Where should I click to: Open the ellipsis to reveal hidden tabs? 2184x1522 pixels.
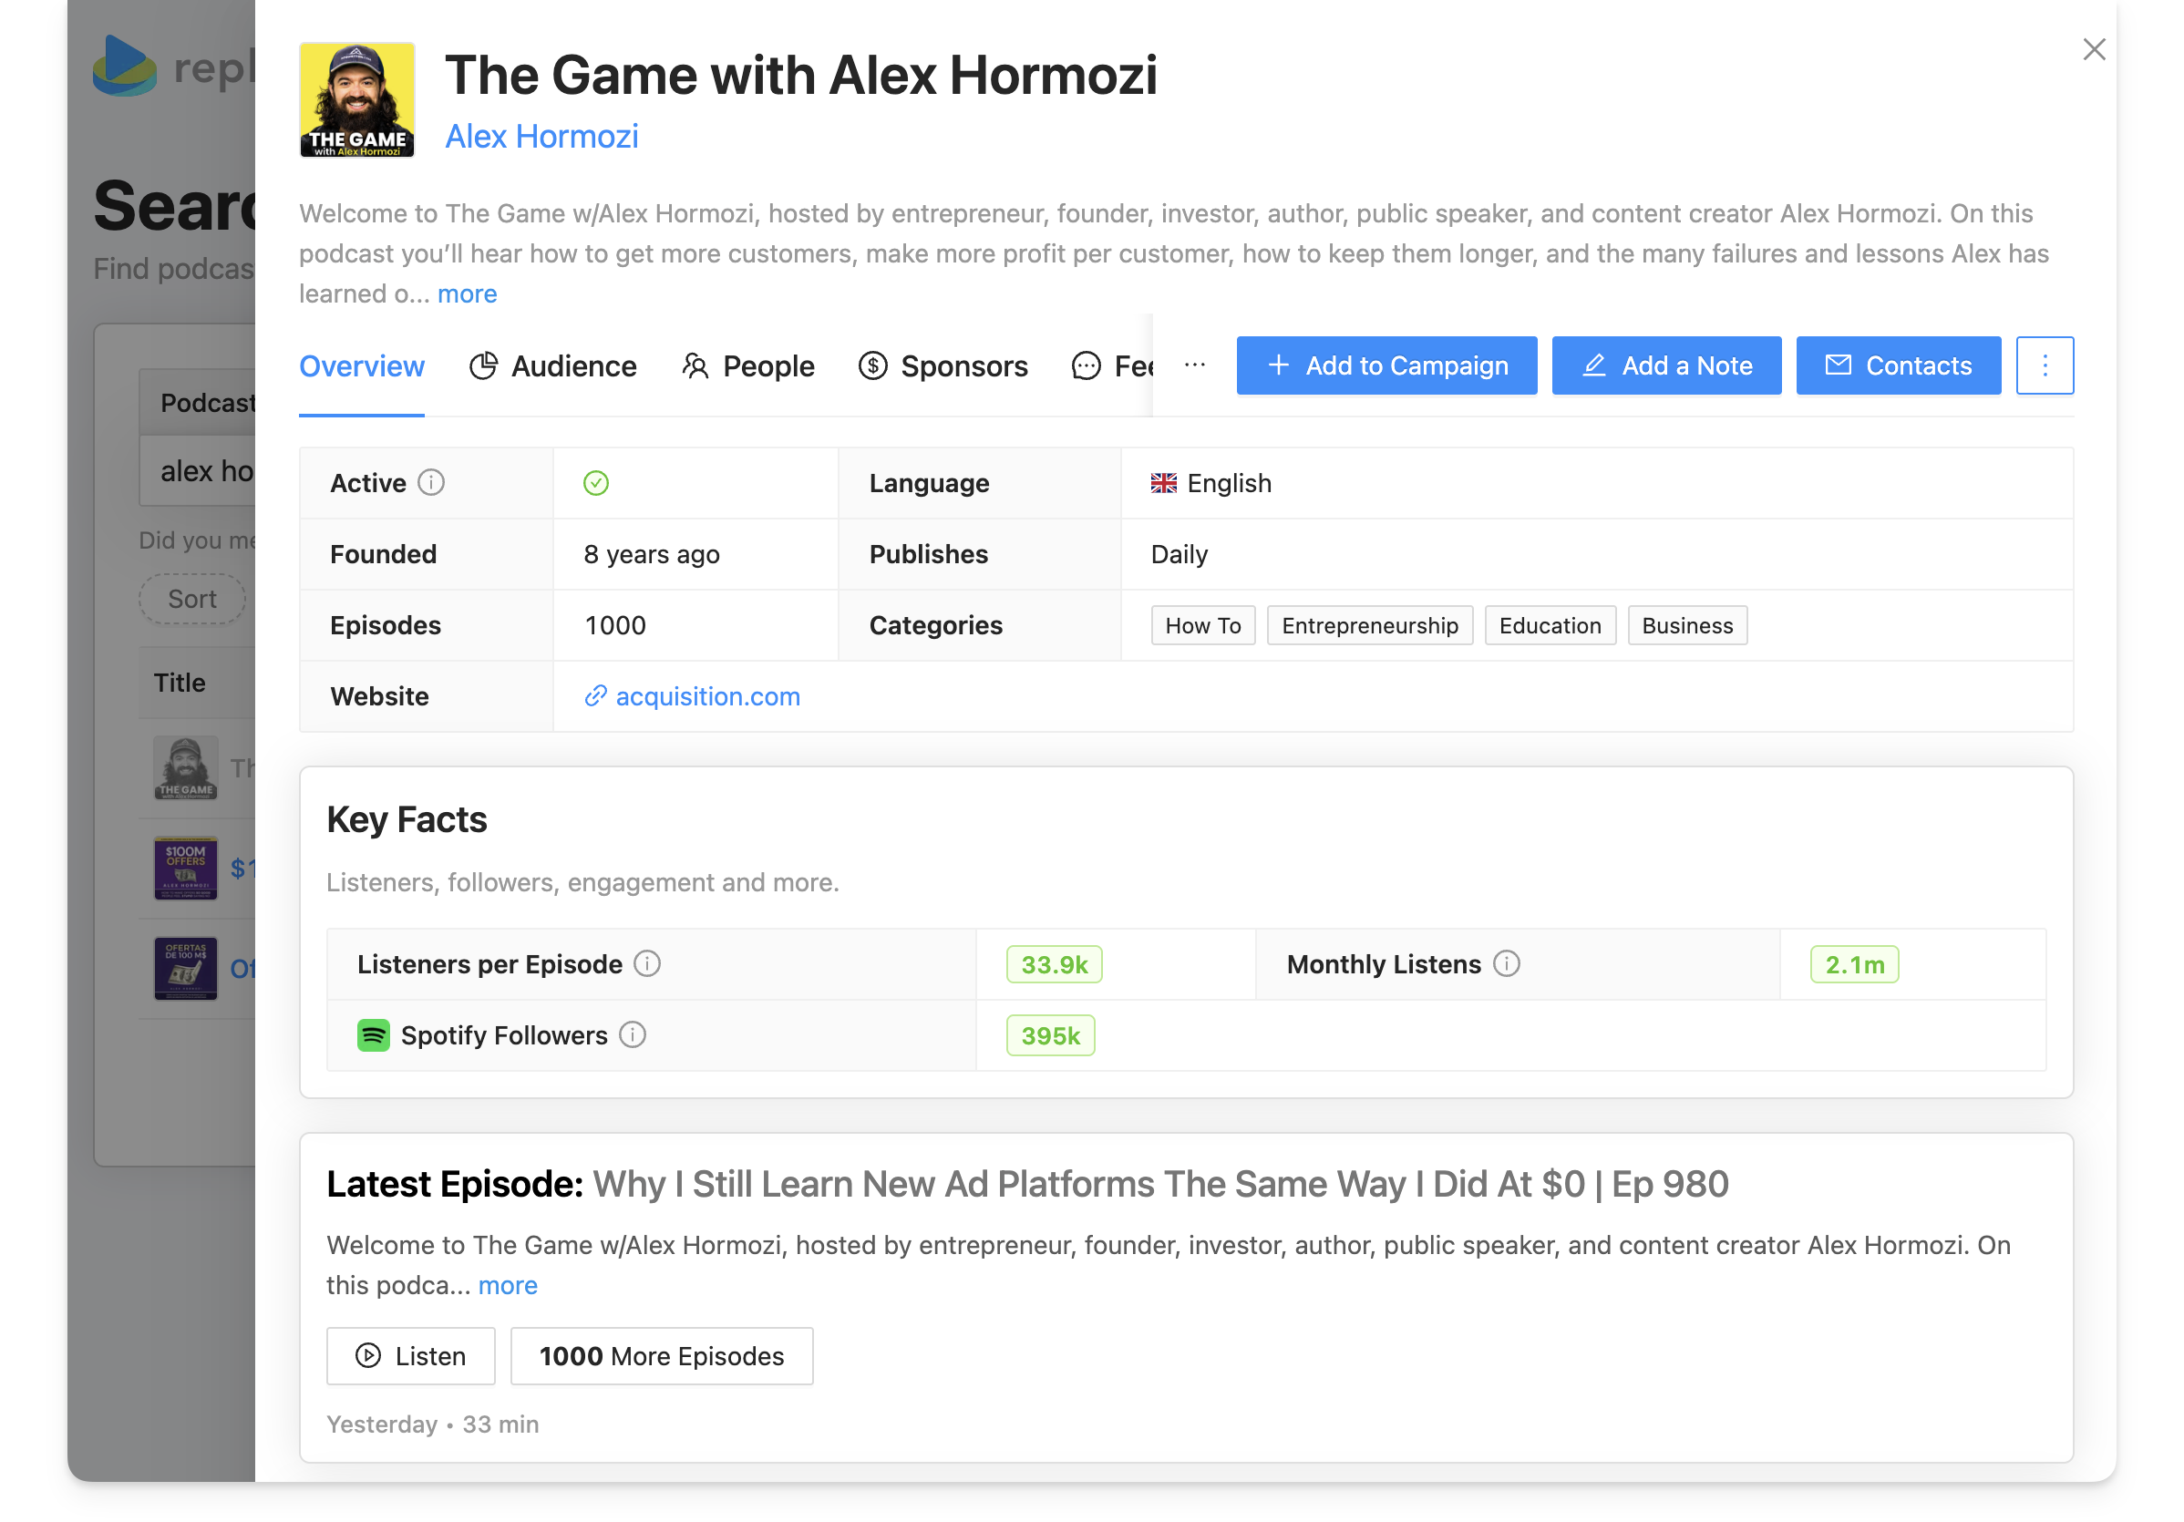(x=1193, y=365)
